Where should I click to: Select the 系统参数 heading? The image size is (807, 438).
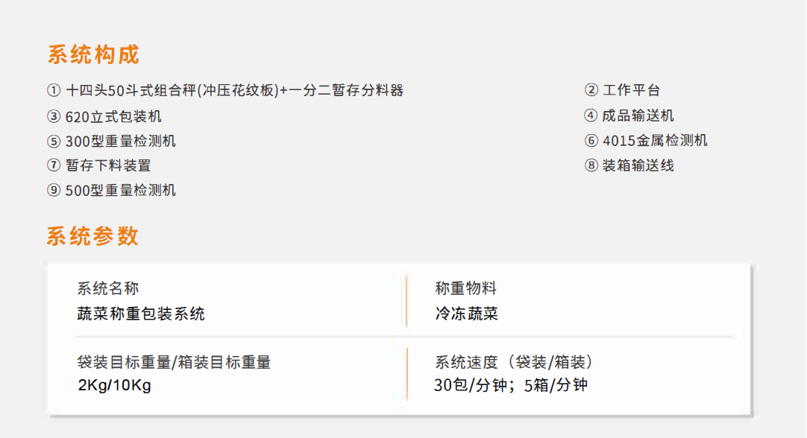(92, 236)
